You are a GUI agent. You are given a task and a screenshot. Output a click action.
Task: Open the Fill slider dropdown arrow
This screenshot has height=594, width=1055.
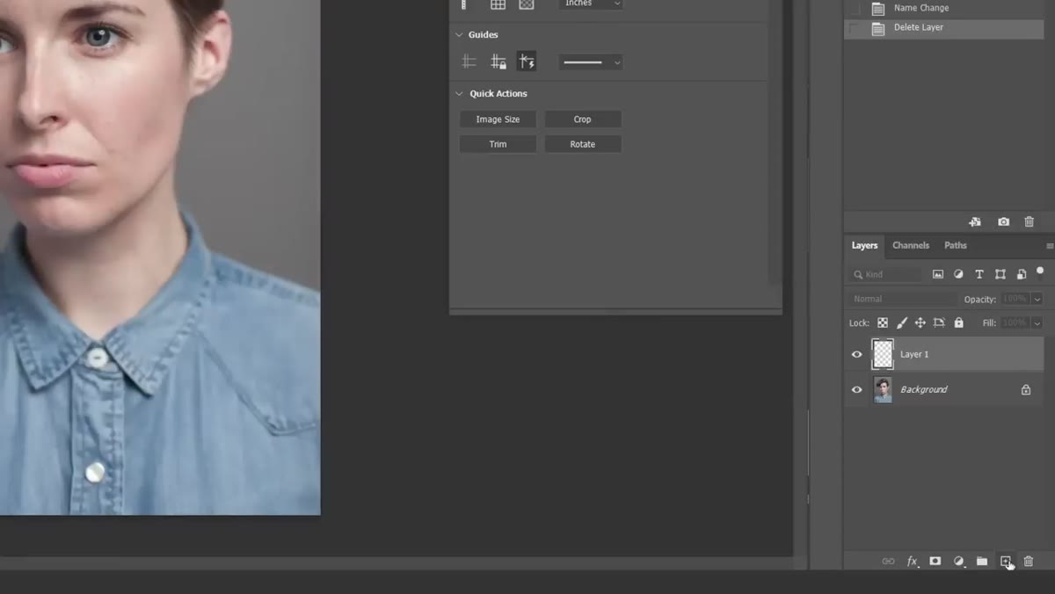click(1037, 323)
